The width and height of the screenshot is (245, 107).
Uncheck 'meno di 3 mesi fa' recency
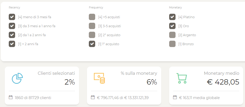tap(12, 17)
